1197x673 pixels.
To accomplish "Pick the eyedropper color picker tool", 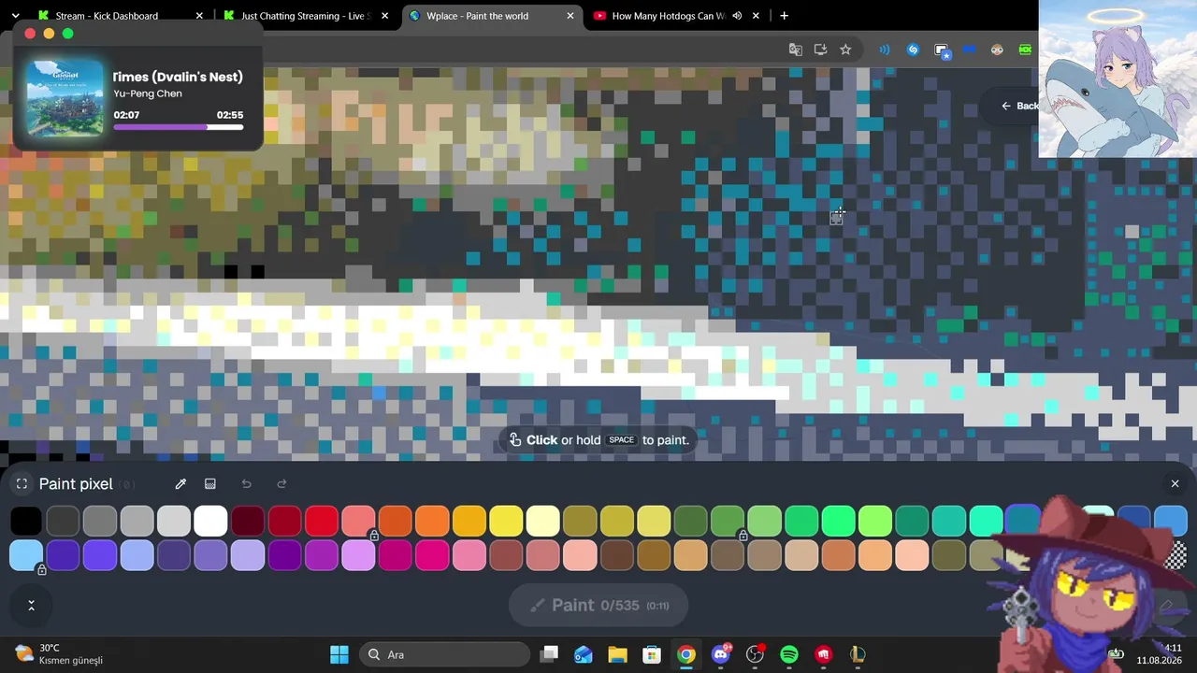I will [180, 483].
